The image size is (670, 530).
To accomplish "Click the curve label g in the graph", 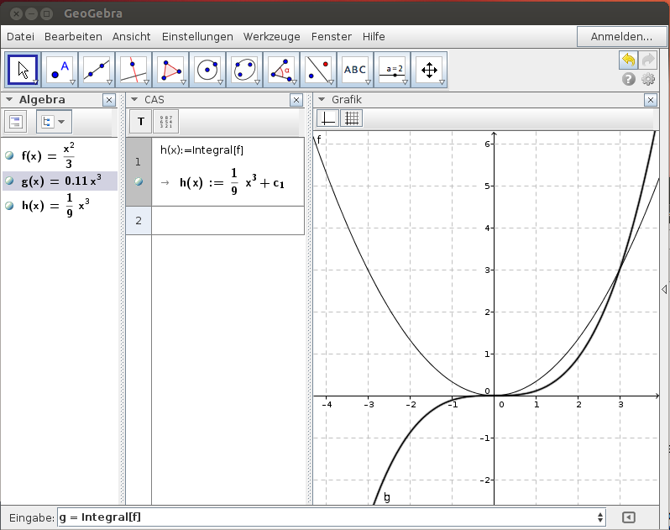I will tap(387, 497).
